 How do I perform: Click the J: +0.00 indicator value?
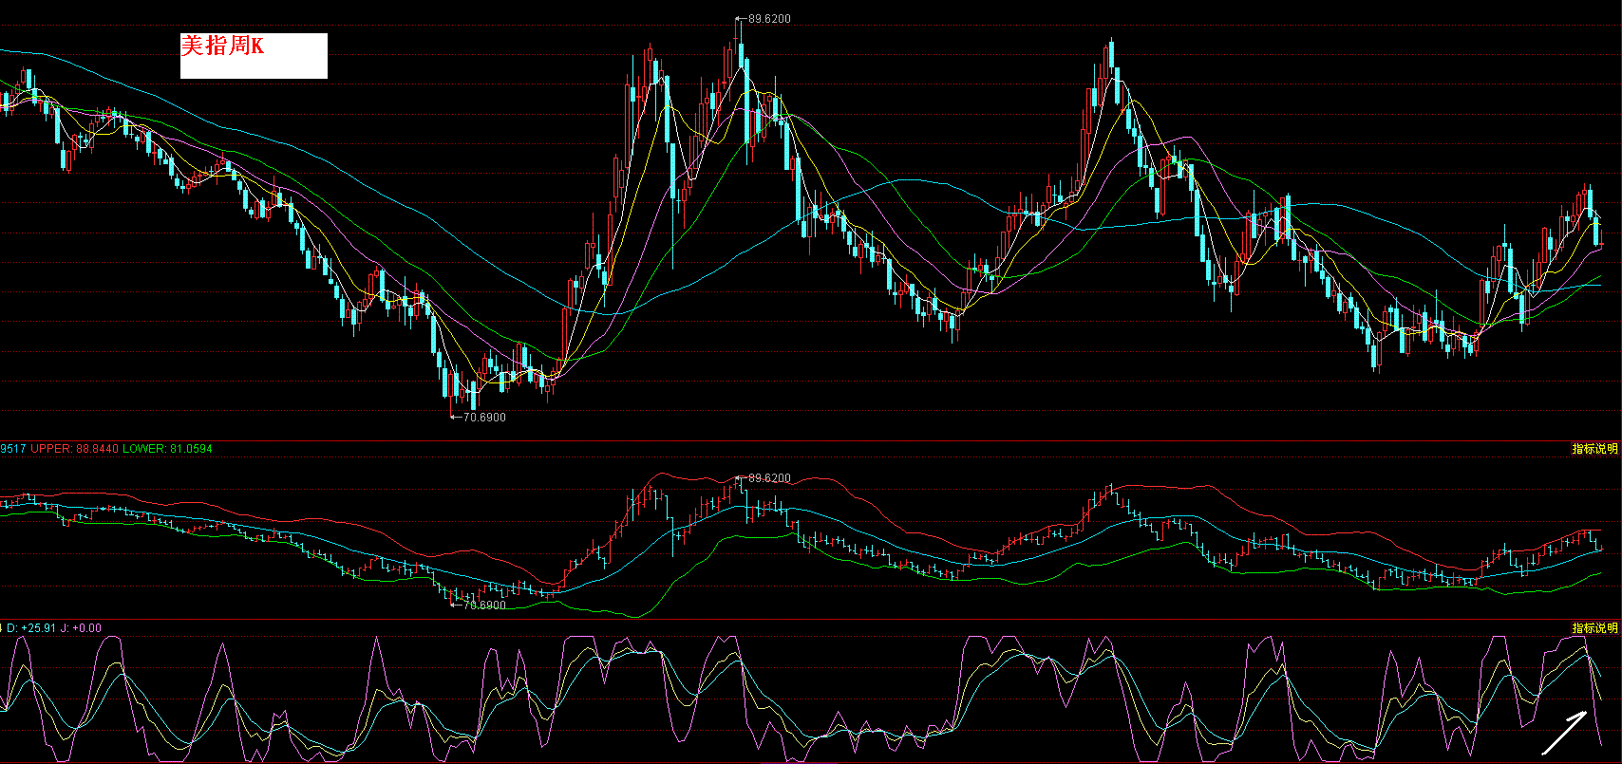tap(81, 628)
